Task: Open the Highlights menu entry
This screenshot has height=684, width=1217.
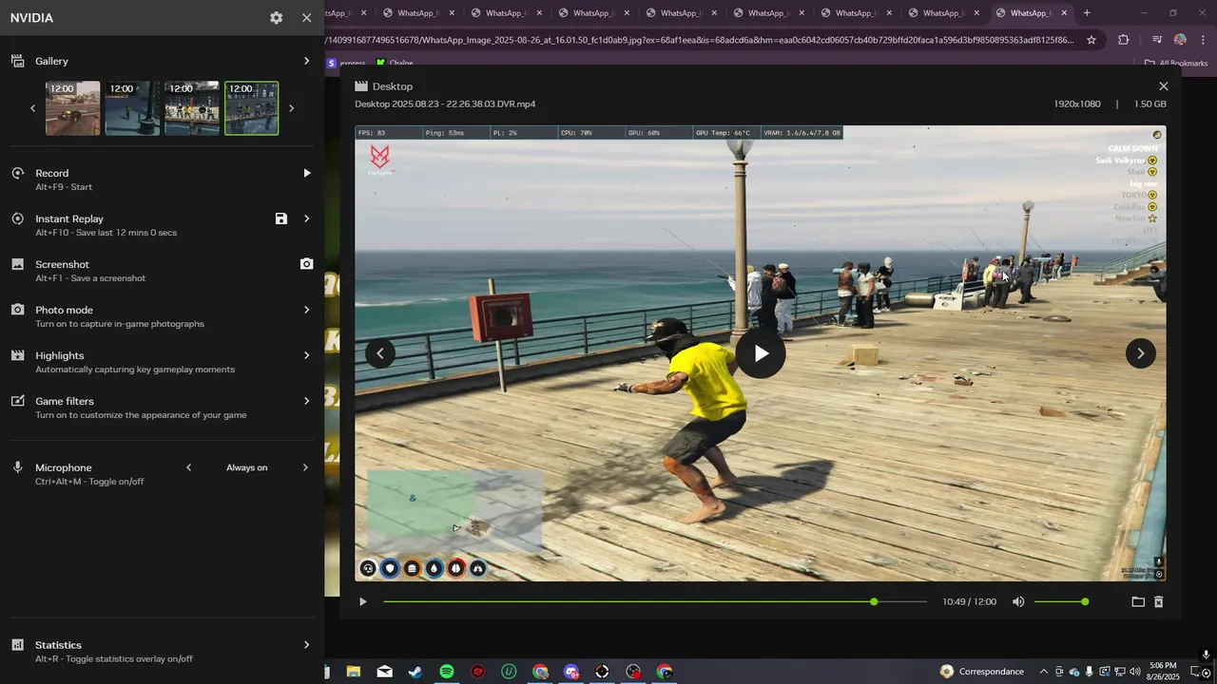Action: tap(162, 362)
